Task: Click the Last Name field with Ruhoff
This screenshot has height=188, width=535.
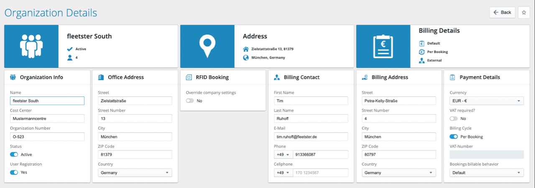Action: pyautogui.click(x=311, y=119)
